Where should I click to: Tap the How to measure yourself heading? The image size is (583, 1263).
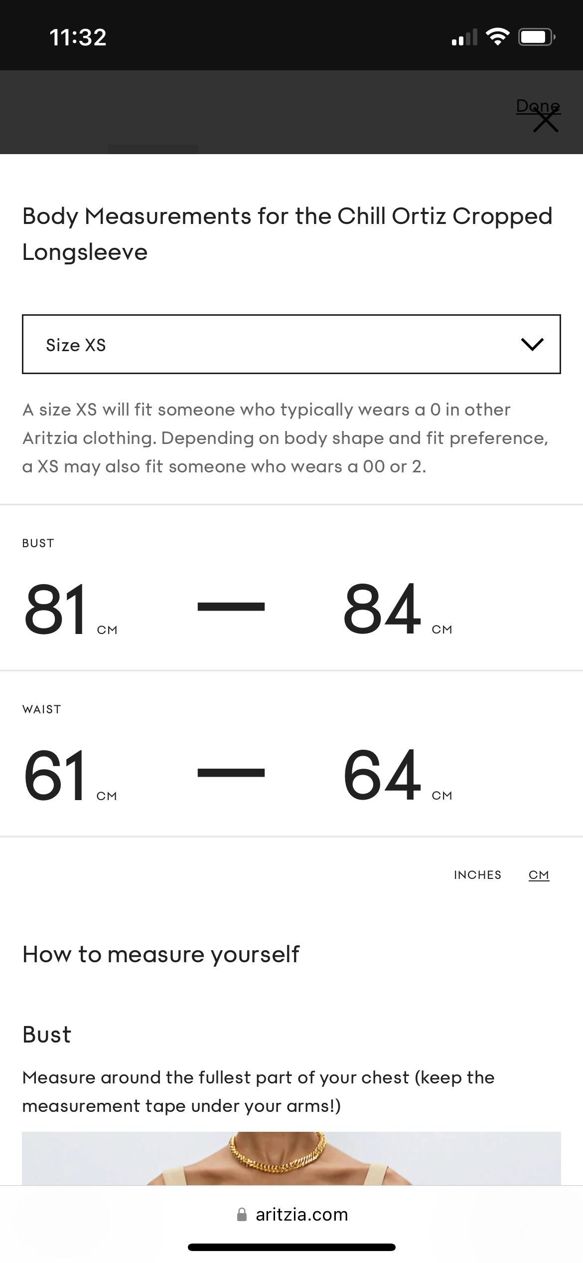(161, 954)
